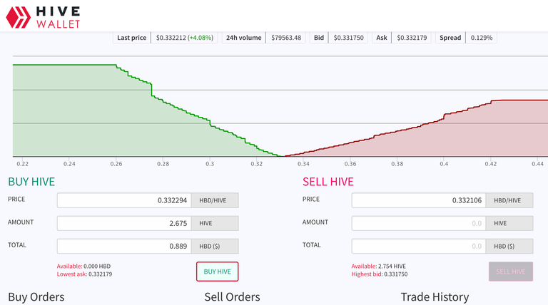Image resolution: width=548 pixels, height=305 pixels.
Task: Click the +4.08% price change text
Action: tap(201, 38)
